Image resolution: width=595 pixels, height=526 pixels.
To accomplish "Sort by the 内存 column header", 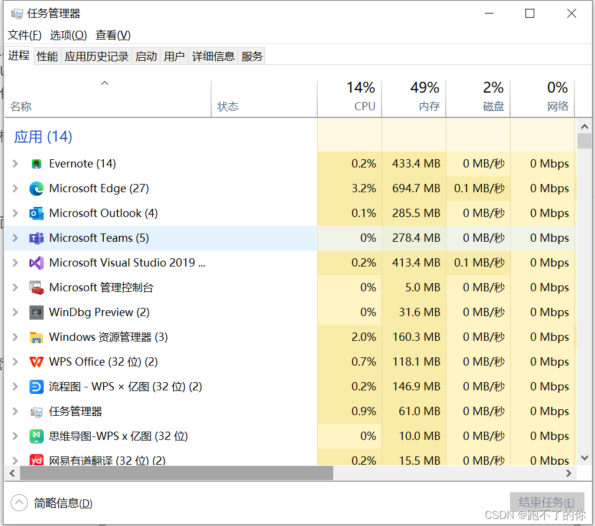I will (413, 98).
